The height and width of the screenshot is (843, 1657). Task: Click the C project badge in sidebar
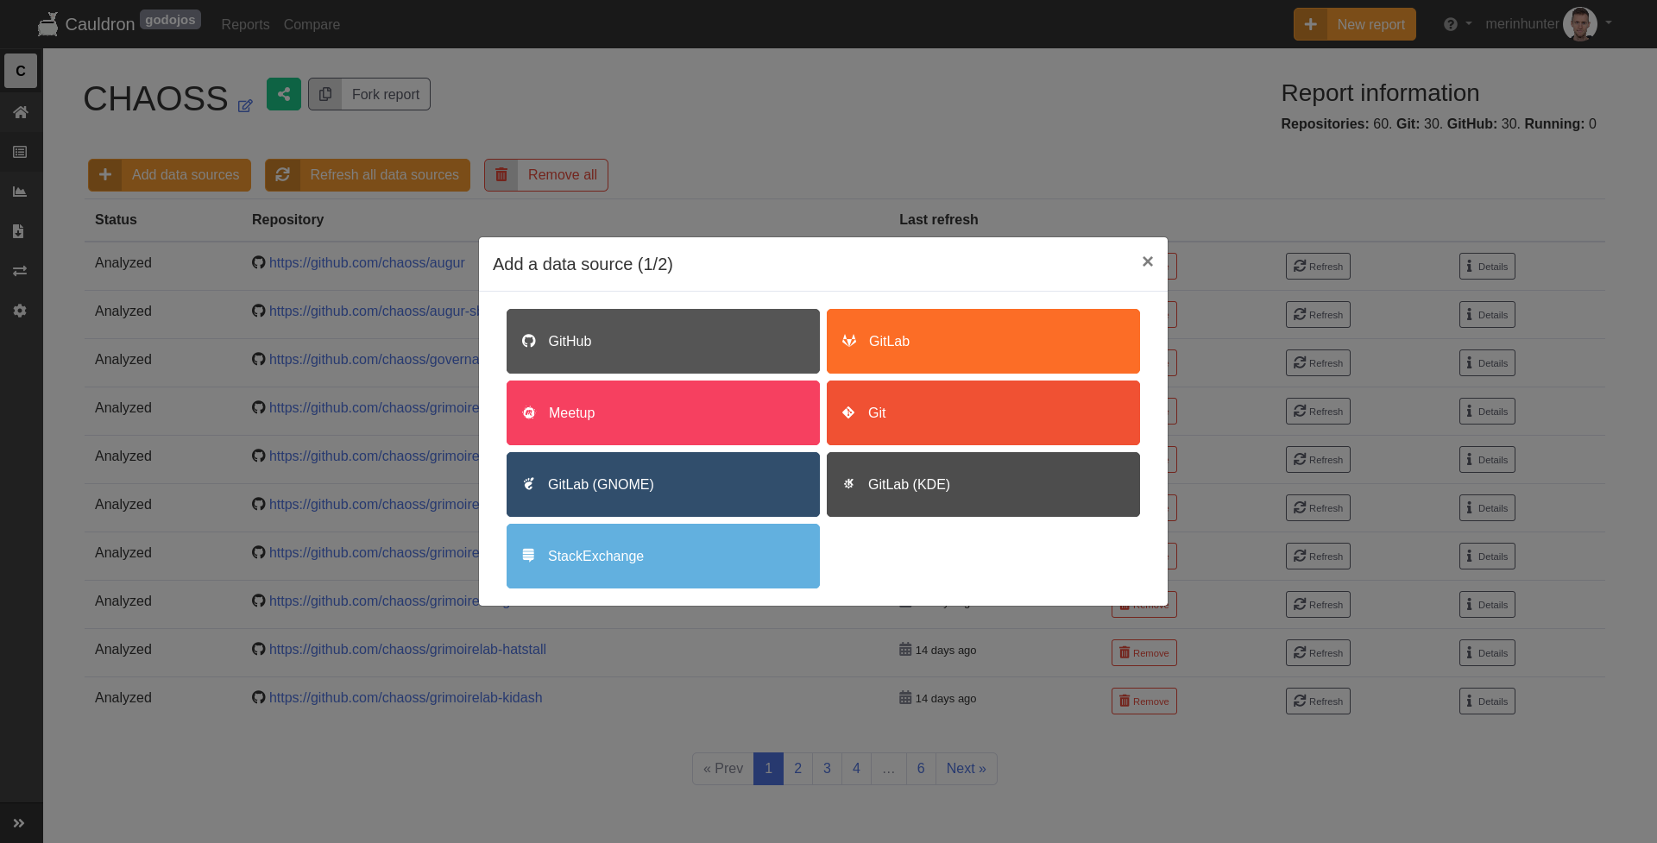[x=21, y=71]
